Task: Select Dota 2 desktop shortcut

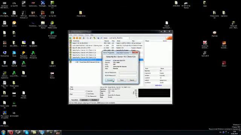Action: click(224, 64)
